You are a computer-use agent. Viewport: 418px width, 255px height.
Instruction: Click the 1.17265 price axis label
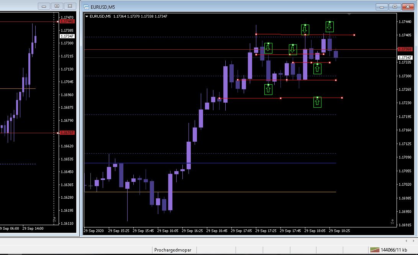coord(405,90)
